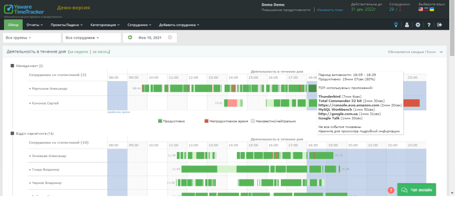The height and width of the screenshot is (204, 455).
Task: Open the Все сотрудники dropdown
Action: pos(82,38)
